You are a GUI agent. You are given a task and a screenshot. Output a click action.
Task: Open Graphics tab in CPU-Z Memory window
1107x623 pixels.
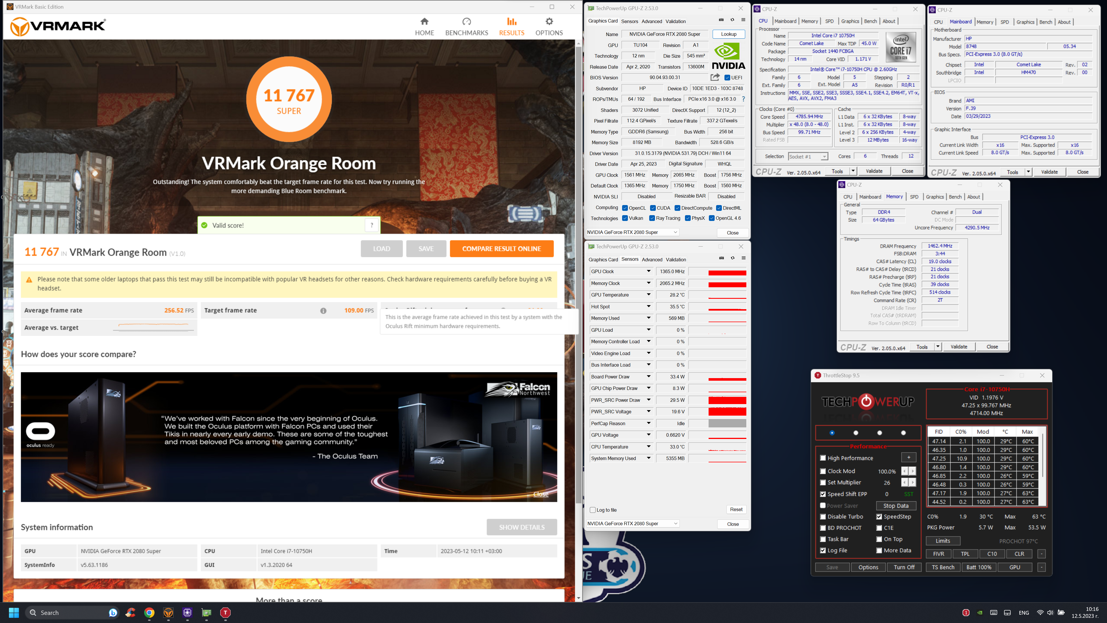935,197
